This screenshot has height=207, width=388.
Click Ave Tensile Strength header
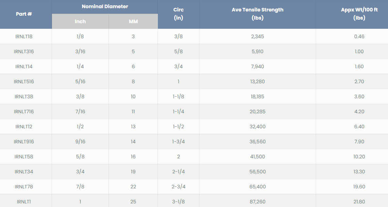257,14
